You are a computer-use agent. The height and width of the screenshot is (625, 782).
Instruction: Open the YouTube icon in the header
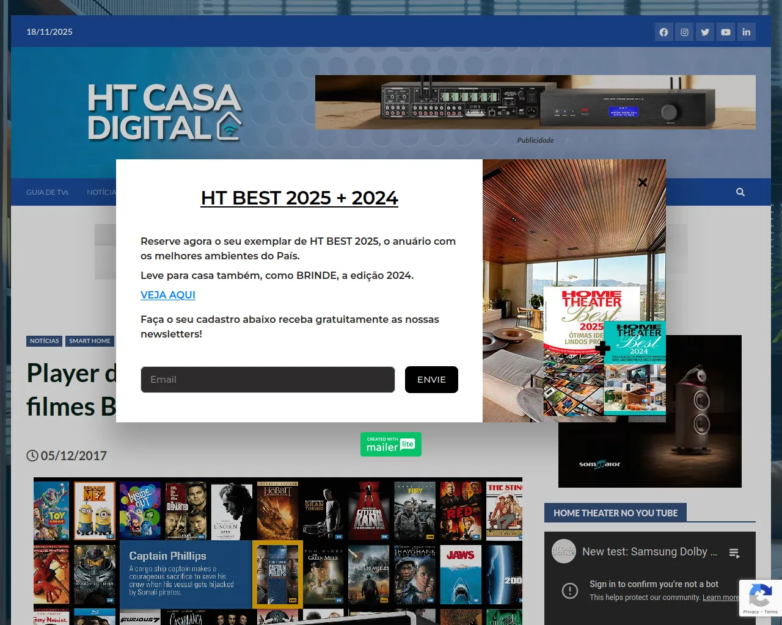pyautogui.click(x=726, y=32)
